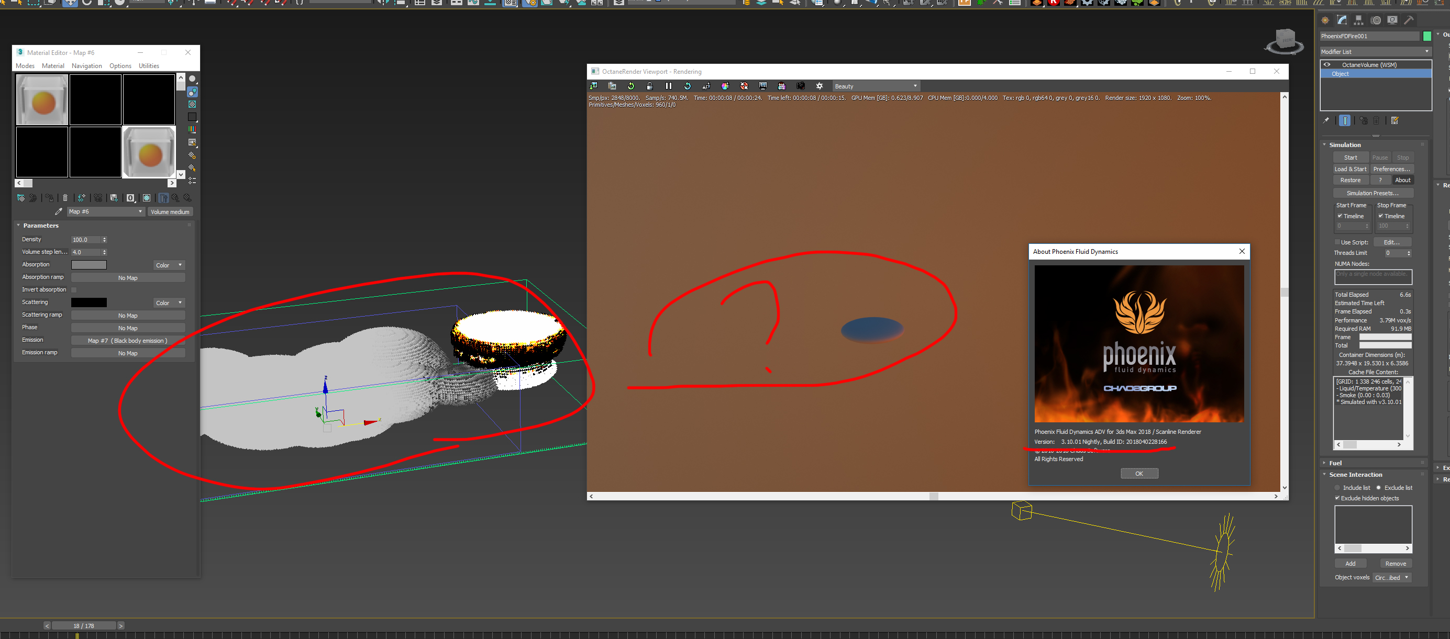Click the Put to Library save icon
This screenshot has width=1450, height=639.
tap(114, 198)
